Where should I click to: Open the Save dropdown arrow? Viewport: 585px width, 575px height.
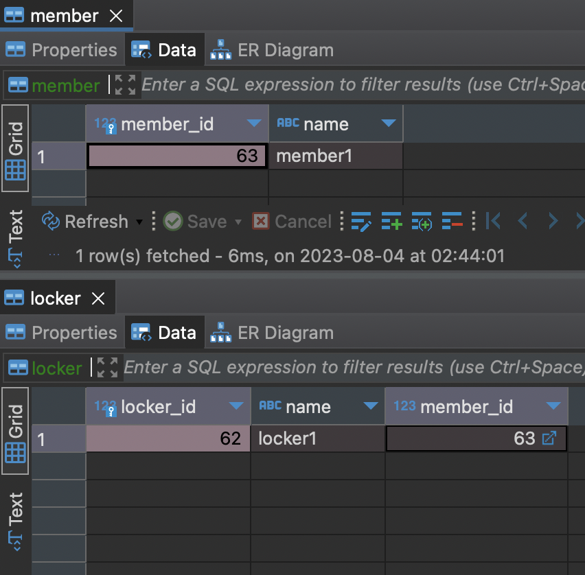(238, 222)
